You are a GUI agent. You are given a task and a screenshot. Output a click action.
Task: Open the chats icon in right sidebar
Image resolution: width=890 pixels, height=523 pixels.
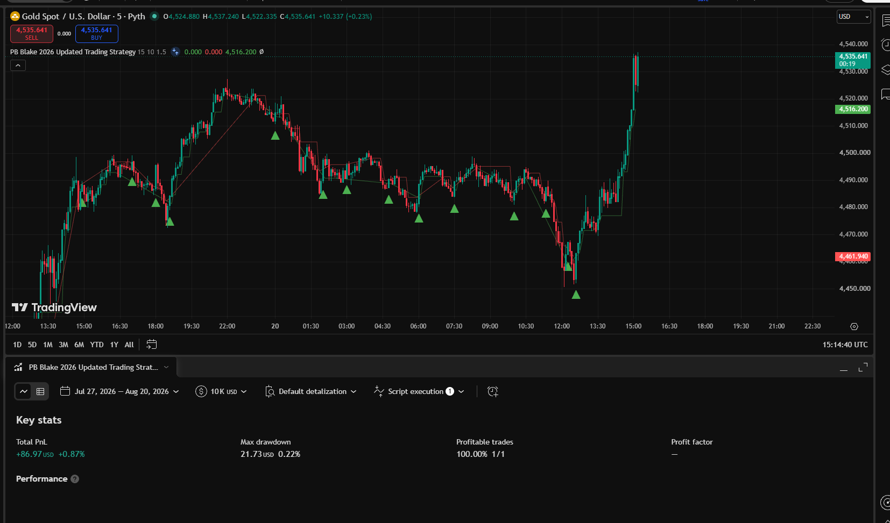[885, 95]
